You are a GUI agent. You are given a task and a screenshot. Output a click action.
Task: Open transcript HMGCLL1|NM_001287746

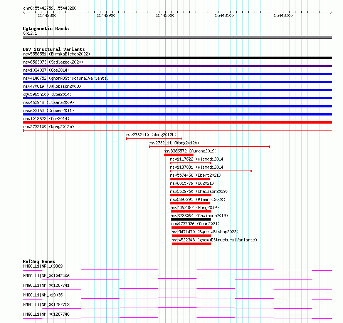coord(46,314)
